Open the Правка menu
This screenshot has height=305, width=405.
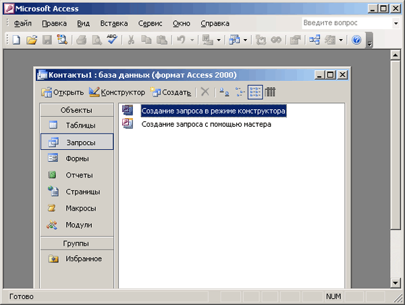[54, 24]
